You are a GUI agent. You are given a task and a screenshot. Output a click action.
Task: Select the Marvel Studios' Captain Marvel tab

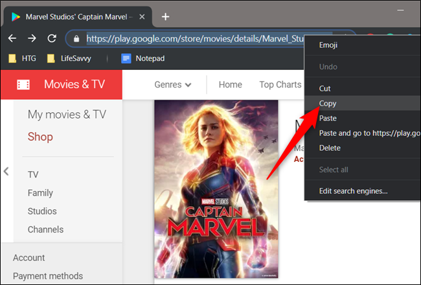coord(78,17)
